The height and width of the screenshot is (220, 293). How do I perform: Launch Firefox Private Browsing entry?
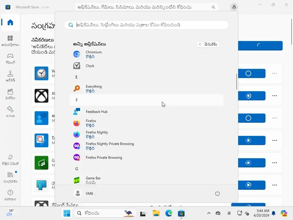(x=146, y=158)
